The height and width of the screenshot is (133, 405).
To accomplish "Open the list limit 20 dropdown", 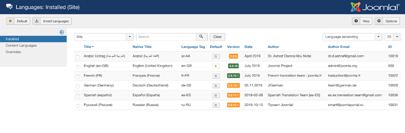I will [393, 37].
